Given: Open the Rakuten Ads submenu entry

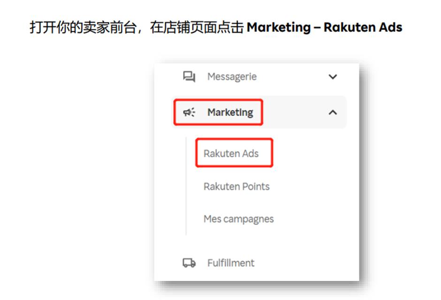Looking at the screenshot, I should 231,154.
